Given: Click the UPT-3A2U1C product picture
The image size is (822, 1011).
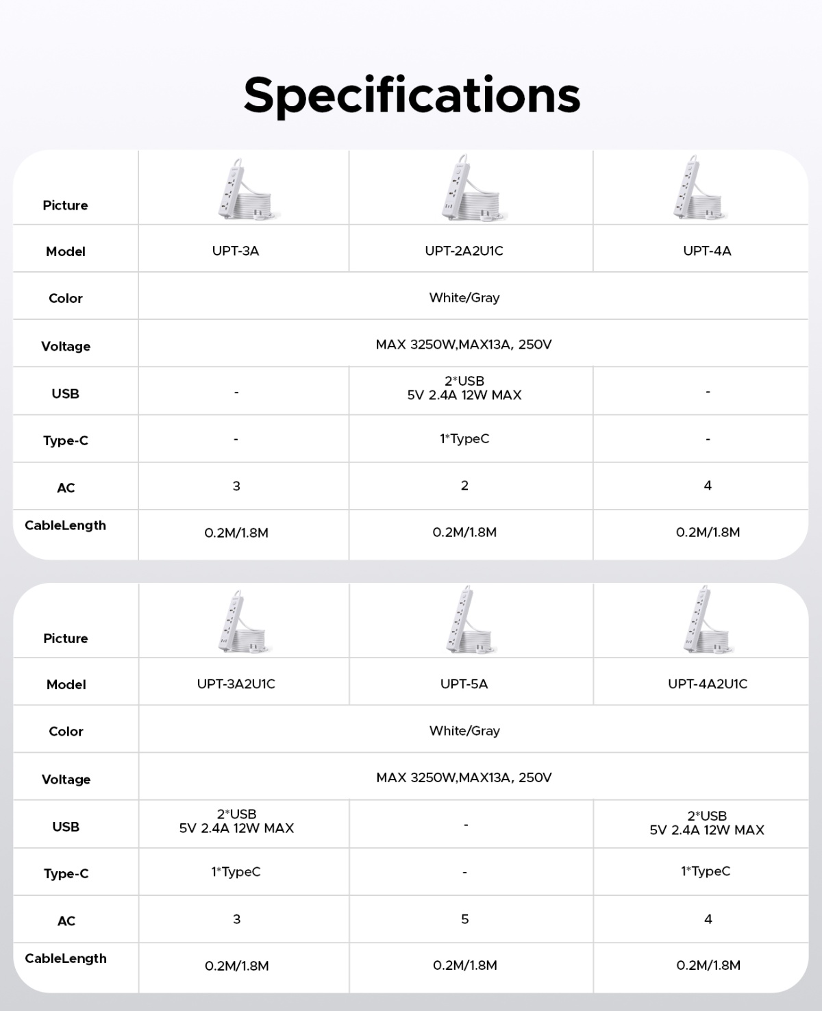Looking at the screenshot, I should pyautogui.click(x=243, y=621).
